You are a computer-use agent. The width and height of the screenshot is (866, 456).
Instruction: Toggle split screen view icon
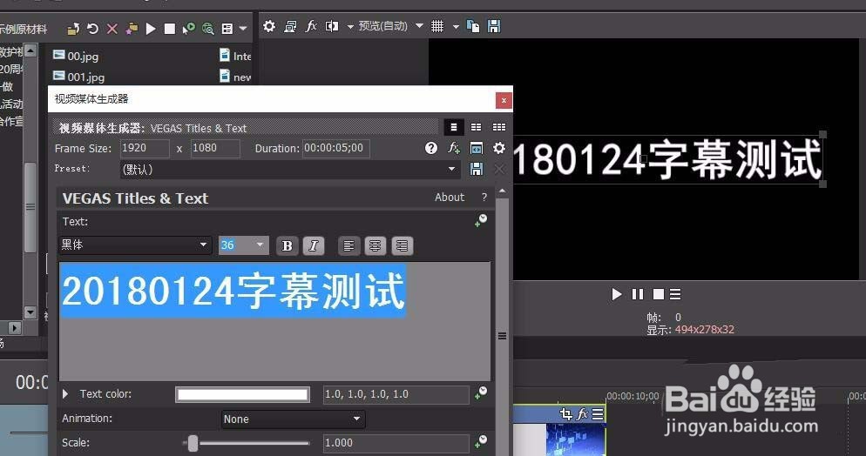coord(332,26)
